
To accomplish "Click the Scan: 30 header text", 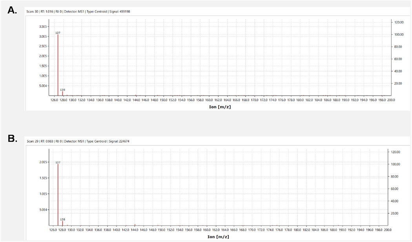I will (32, 11).
